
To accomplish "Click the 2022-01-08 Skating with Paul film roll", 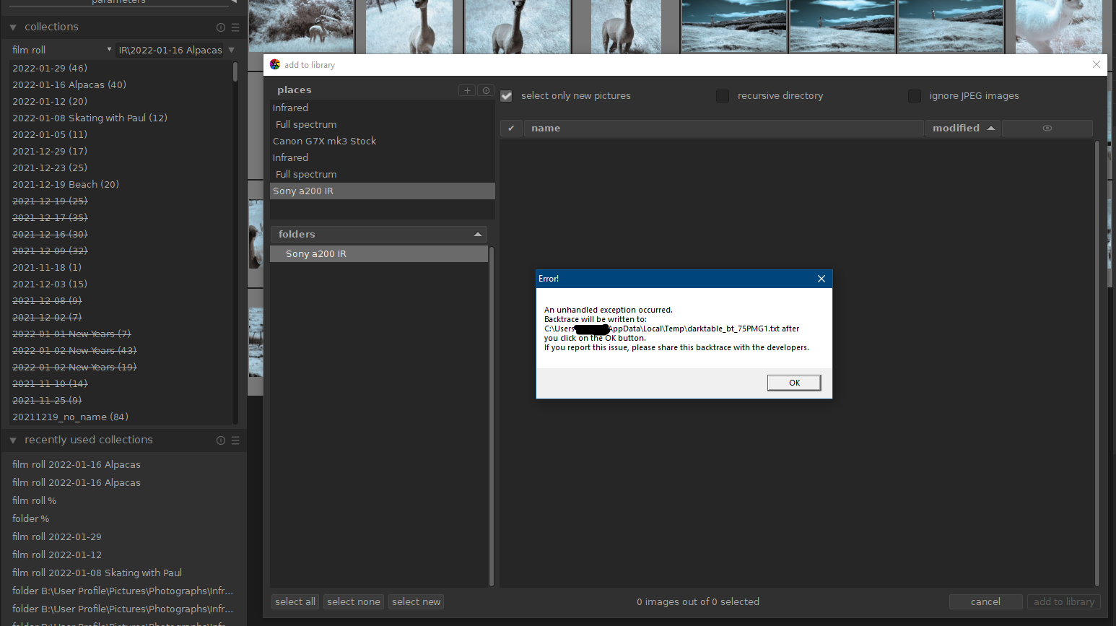I will 90,118.
